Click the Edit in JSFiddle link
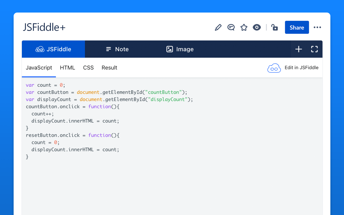344x215 pixels. pos(301,68)
